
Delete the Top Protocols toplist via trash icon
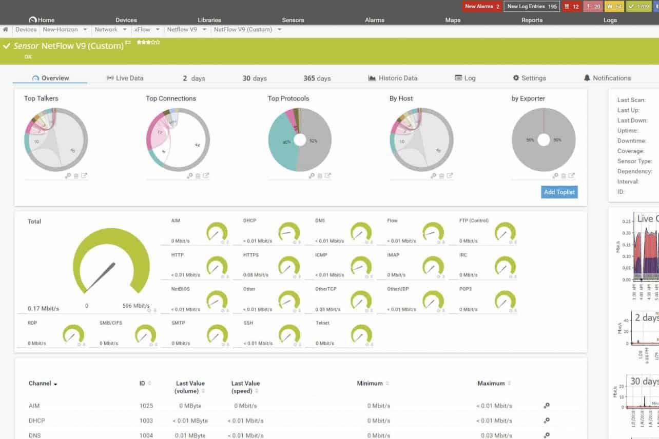click(x=319, y=175)
